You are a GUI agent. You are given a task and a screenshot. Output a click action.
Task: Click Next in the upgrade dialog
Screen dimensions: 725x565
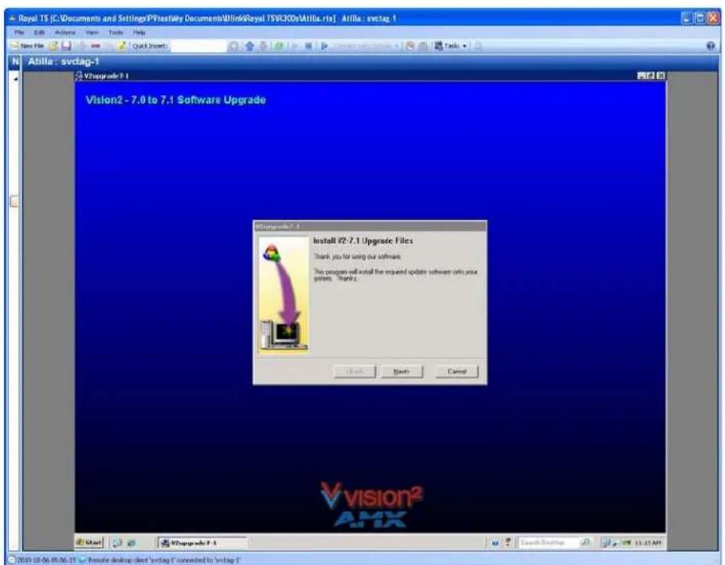point(401,372)
